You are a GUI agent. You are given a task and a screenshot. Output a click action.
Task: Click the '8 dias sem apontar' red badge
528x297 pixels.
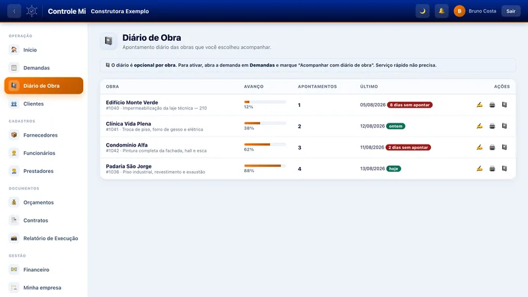point(409,105)
